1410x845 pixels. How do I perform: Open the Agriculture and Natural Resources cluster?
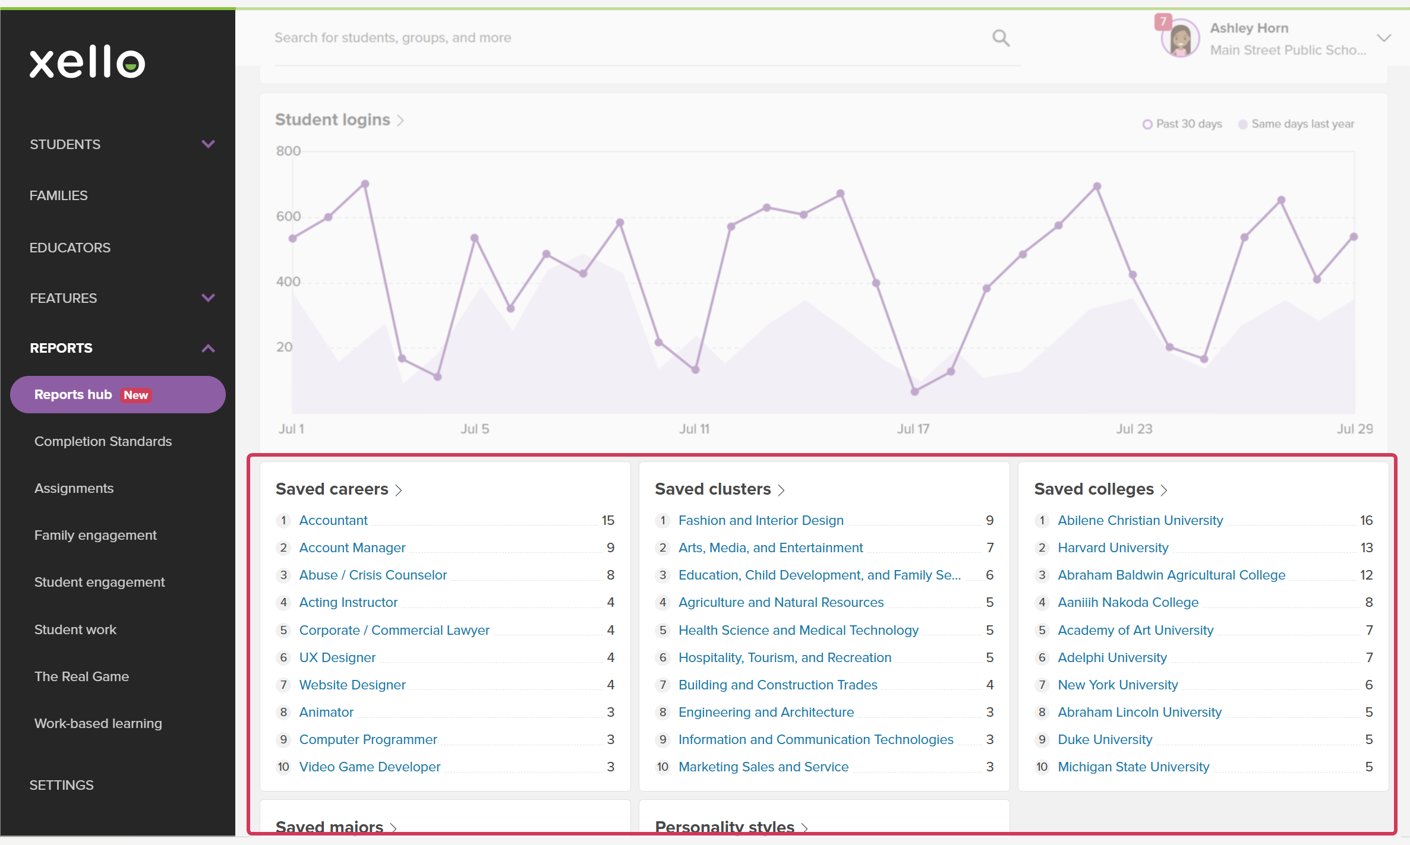pyautogui.click(x=781, y=603)
